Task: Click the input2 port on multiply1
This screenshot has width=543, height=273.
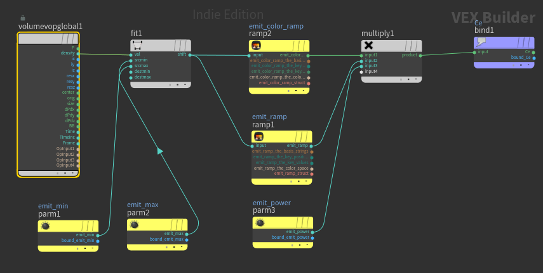Action: tap(361, 61)
